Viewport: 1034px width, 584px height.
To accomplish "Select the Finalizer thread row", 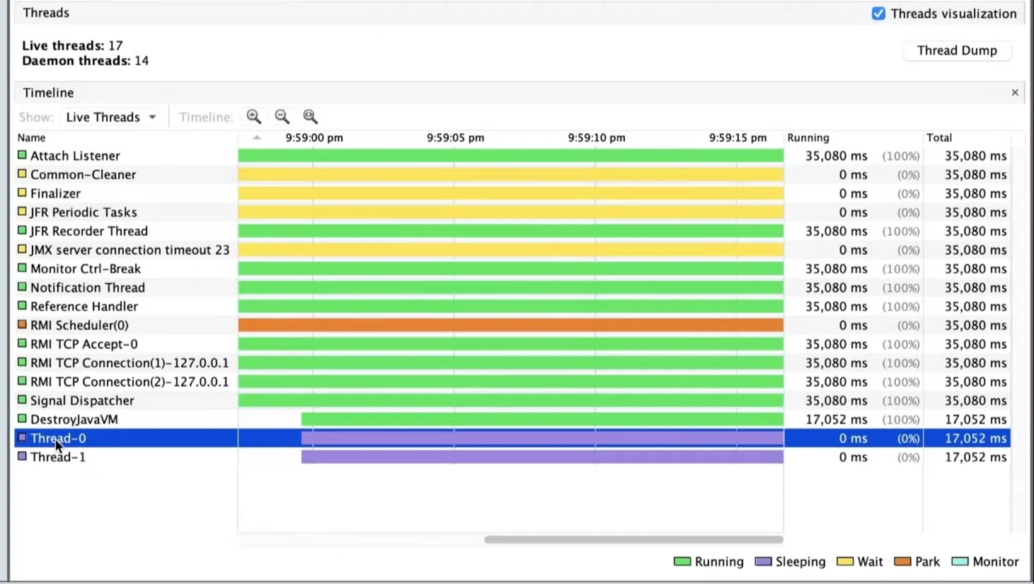I will pos(512,193).
